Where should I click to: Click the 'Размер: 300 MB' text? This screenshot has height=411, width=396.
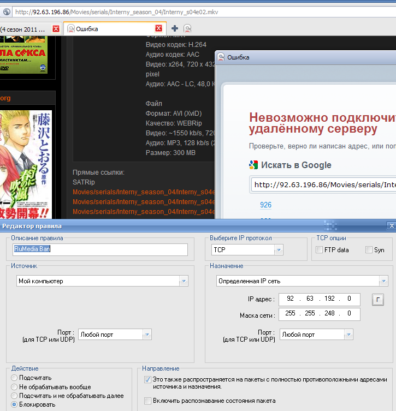tap(170, 153)
